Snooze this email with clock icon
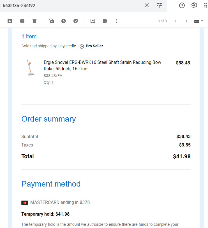 [64, 21]
